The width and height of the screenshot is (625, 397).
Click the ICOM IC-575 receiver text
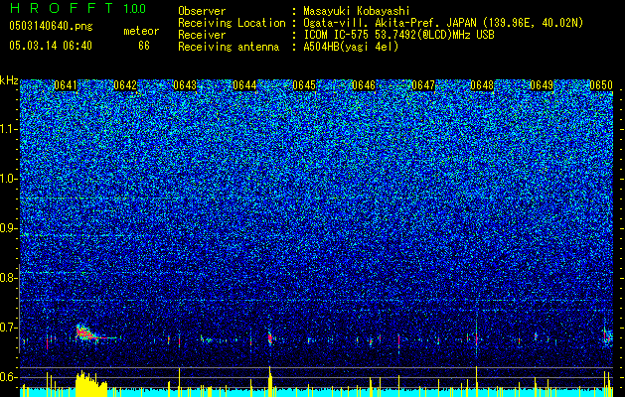tap(398, 35)
